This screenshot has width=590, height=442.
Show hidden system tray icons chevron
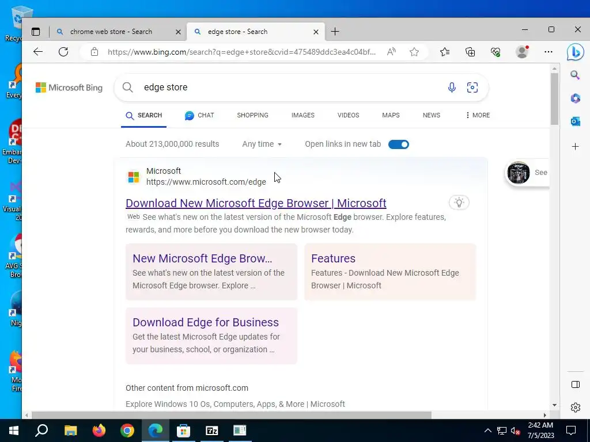pos(487,430)
